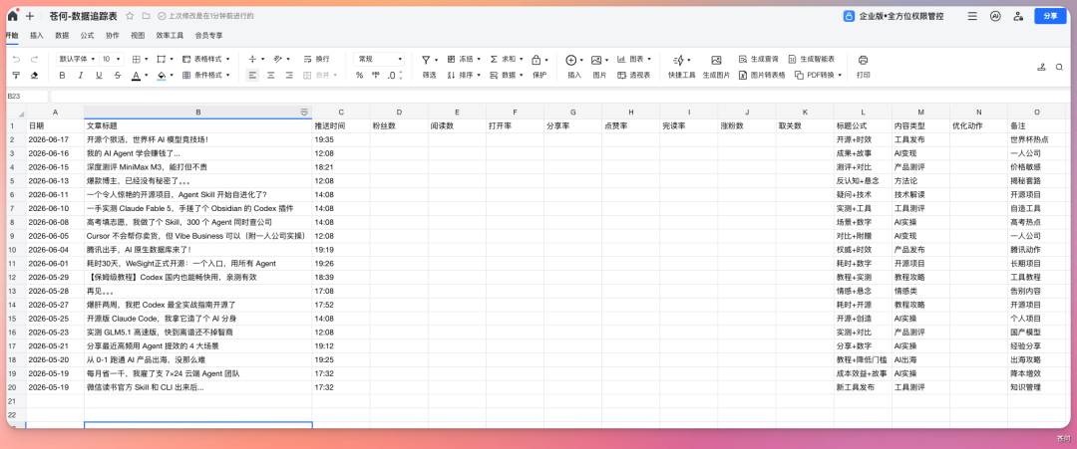Image resolution: width=1077 pixels, height=449 pixels.
Task: Open the 会员专享 menu tab
Action: tap(208, 35)
